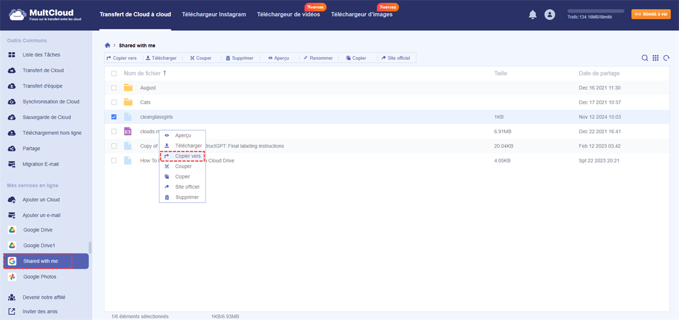This screenshot has width=679, height=320.
Task: Click Aperçu toolbar button
Action: click(x=278, y=58)
